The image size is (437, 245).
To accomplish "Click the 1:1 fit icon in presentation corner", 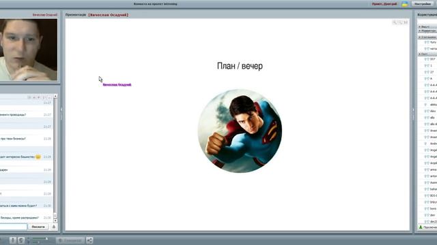I will 406,22.
